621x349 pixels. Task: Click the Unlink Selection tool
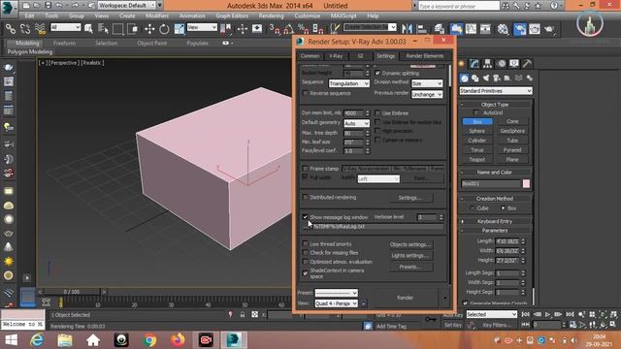[x=25, y=28]
